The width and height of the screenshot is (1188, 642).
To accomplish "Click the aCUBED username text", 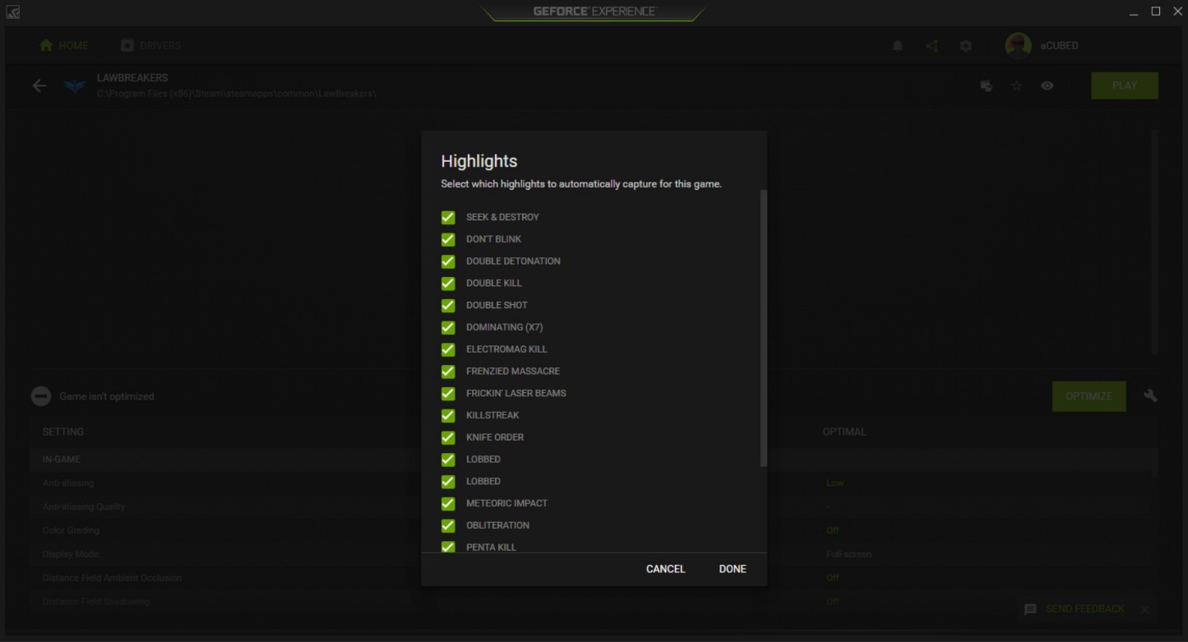I will click(x=1060, y=46).
